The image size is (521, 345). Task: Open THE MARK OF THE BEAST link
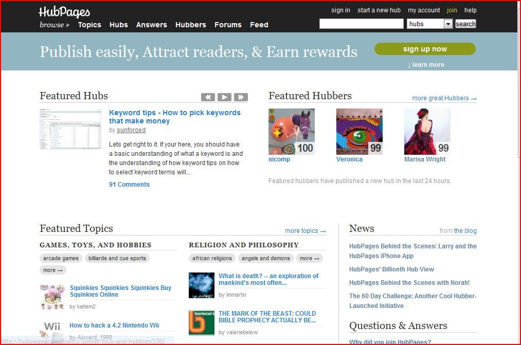pyautogui.click(x=267, y=317)
